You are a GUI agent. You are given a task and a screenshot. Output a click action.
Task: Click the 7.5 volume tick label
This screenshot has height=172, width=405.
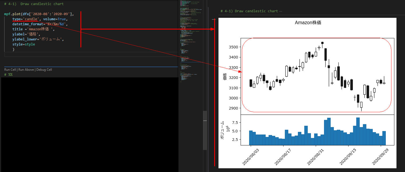(x=235, y=123)
